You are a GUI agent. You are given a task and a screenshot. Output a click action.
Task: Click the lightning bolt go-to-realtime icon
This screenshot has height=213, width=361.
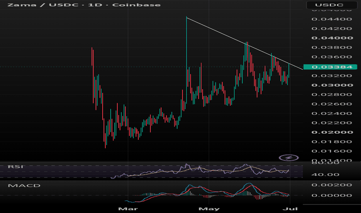(x=289, y=158)
